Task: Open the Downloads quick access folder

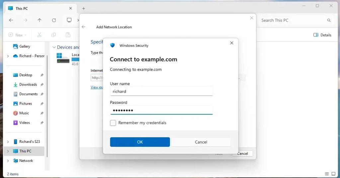Action: (x=28, y=85)
